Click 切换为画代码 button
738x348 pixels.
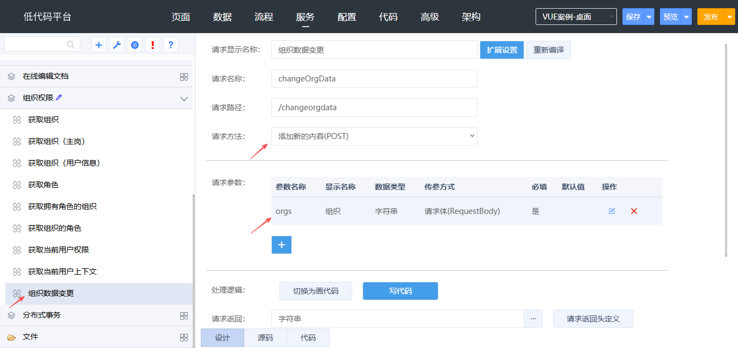pos(315,291)
